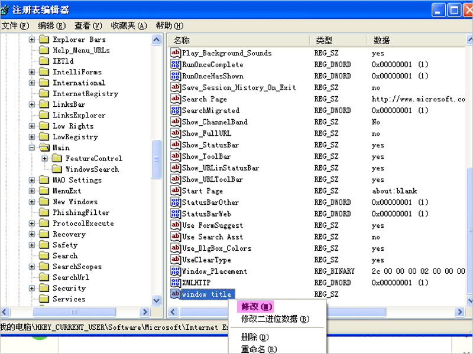Viewport: 473px width, 354px height.
Task: Select the Services key
Action: 69,299
